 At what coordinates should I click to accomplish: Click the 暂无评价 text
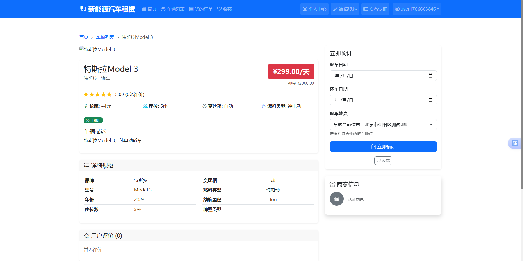pos(93,249)
